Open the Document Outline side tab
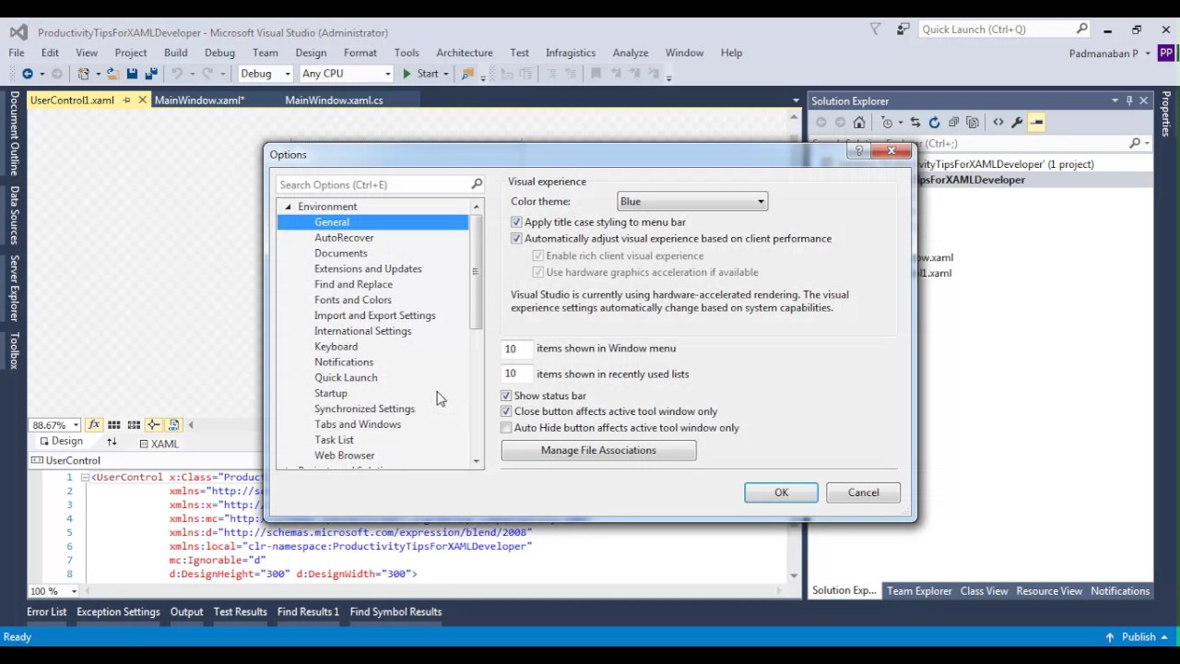1180x664 pixels. point(14,134)
